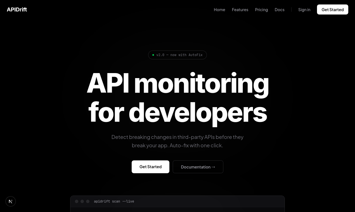Open the Docs navigation item
The height and width of the screenshot is (212, 355).
click(280, 9)
